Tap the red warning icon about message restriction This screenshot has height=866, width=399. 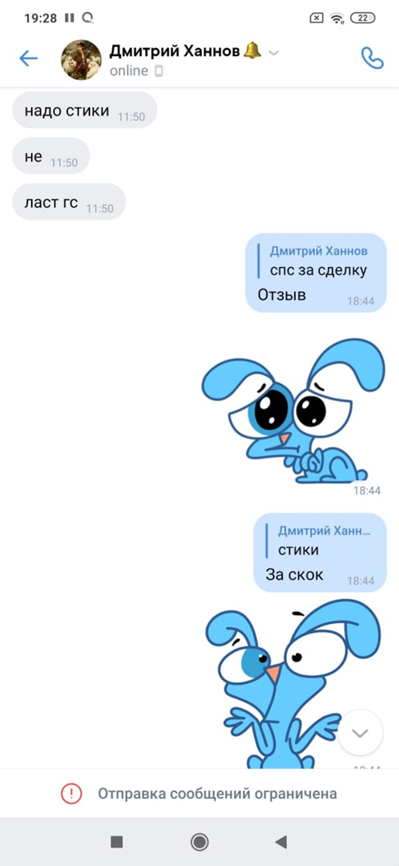tap(71, 794)
